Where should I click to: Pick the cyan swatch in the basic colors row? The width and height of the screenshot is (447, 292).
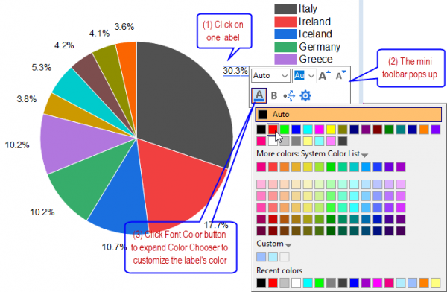tap(308, 130)
